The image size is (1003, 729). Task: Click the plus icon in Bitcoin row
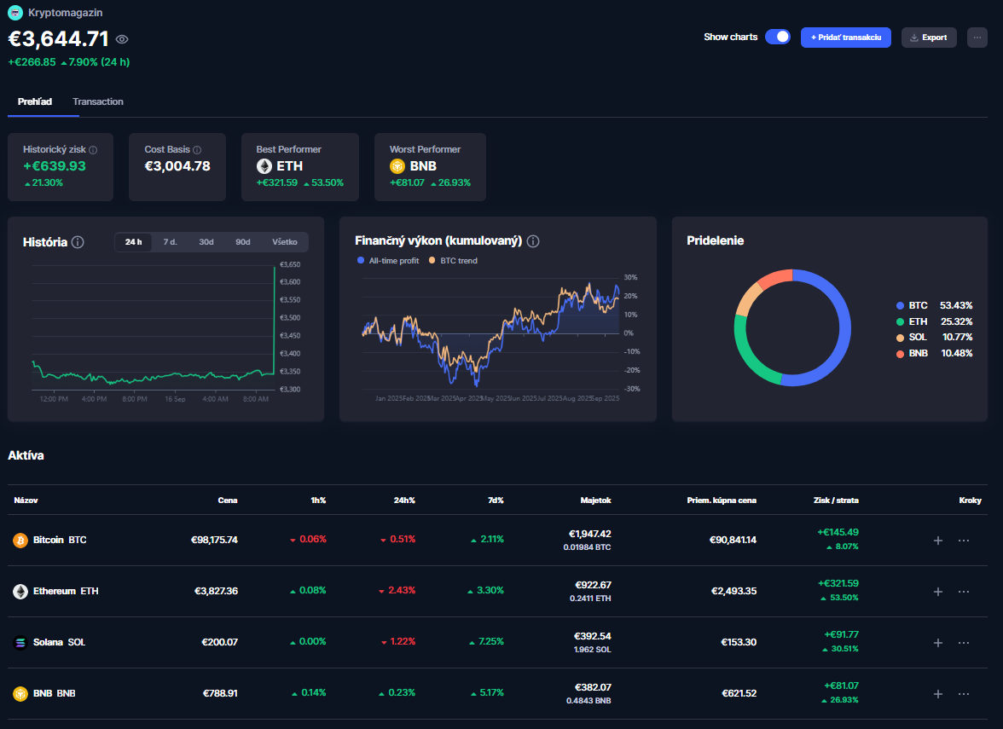tap(937, 541)
